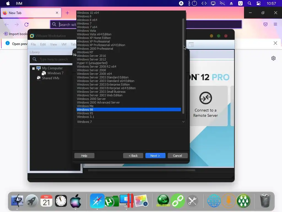282x212 pixels.
Task: Click Import bookmarks link
Action: pos(16,34)
